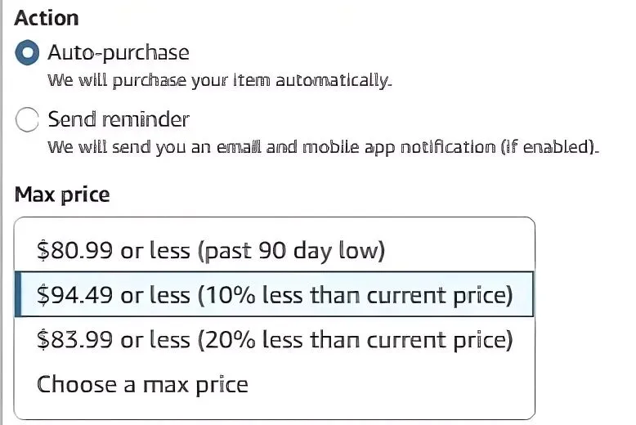Select the Auto-purchase radio button
The width and height of the screenshot is (636, 425).
tap(28, 54)
